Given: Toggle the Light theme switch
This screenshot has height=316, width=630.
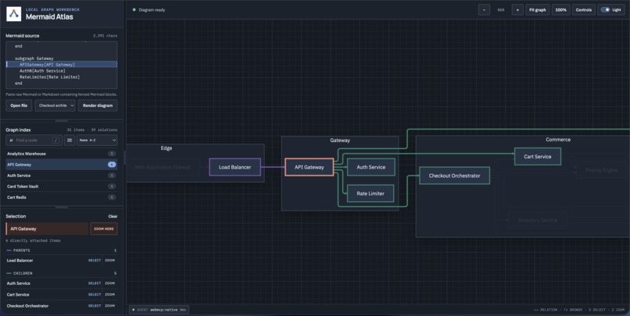Looking at the screenshot, I should pyautogui.click(x=611, y=10).
